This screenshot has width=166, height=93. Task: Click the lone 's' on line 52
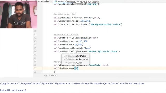(x=54, y=72)
